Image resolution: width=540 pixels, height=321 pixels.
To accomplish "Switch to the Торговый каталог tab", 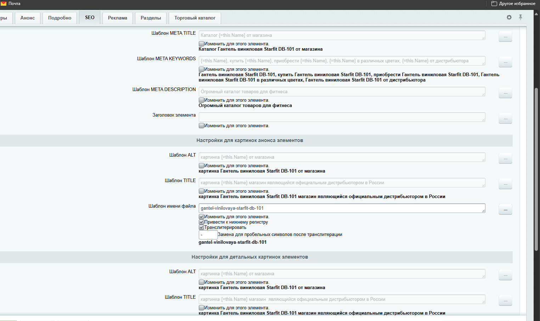I will [195, 18].
